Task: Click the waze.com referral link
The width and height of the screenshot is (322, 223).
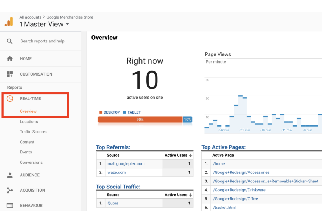Action: 117,173
